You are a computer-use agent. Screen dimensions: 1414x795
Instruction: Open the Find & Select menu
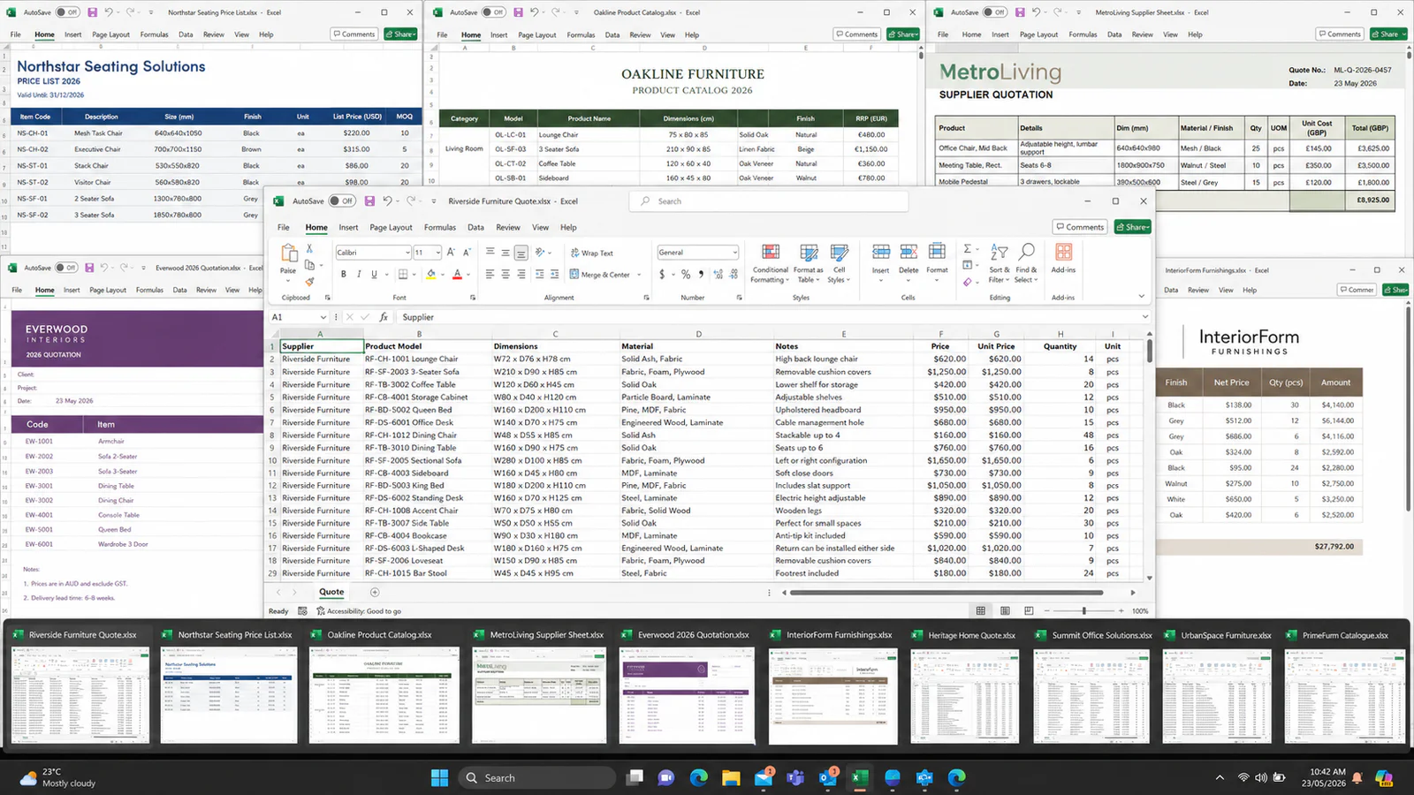coord(1026,263)
